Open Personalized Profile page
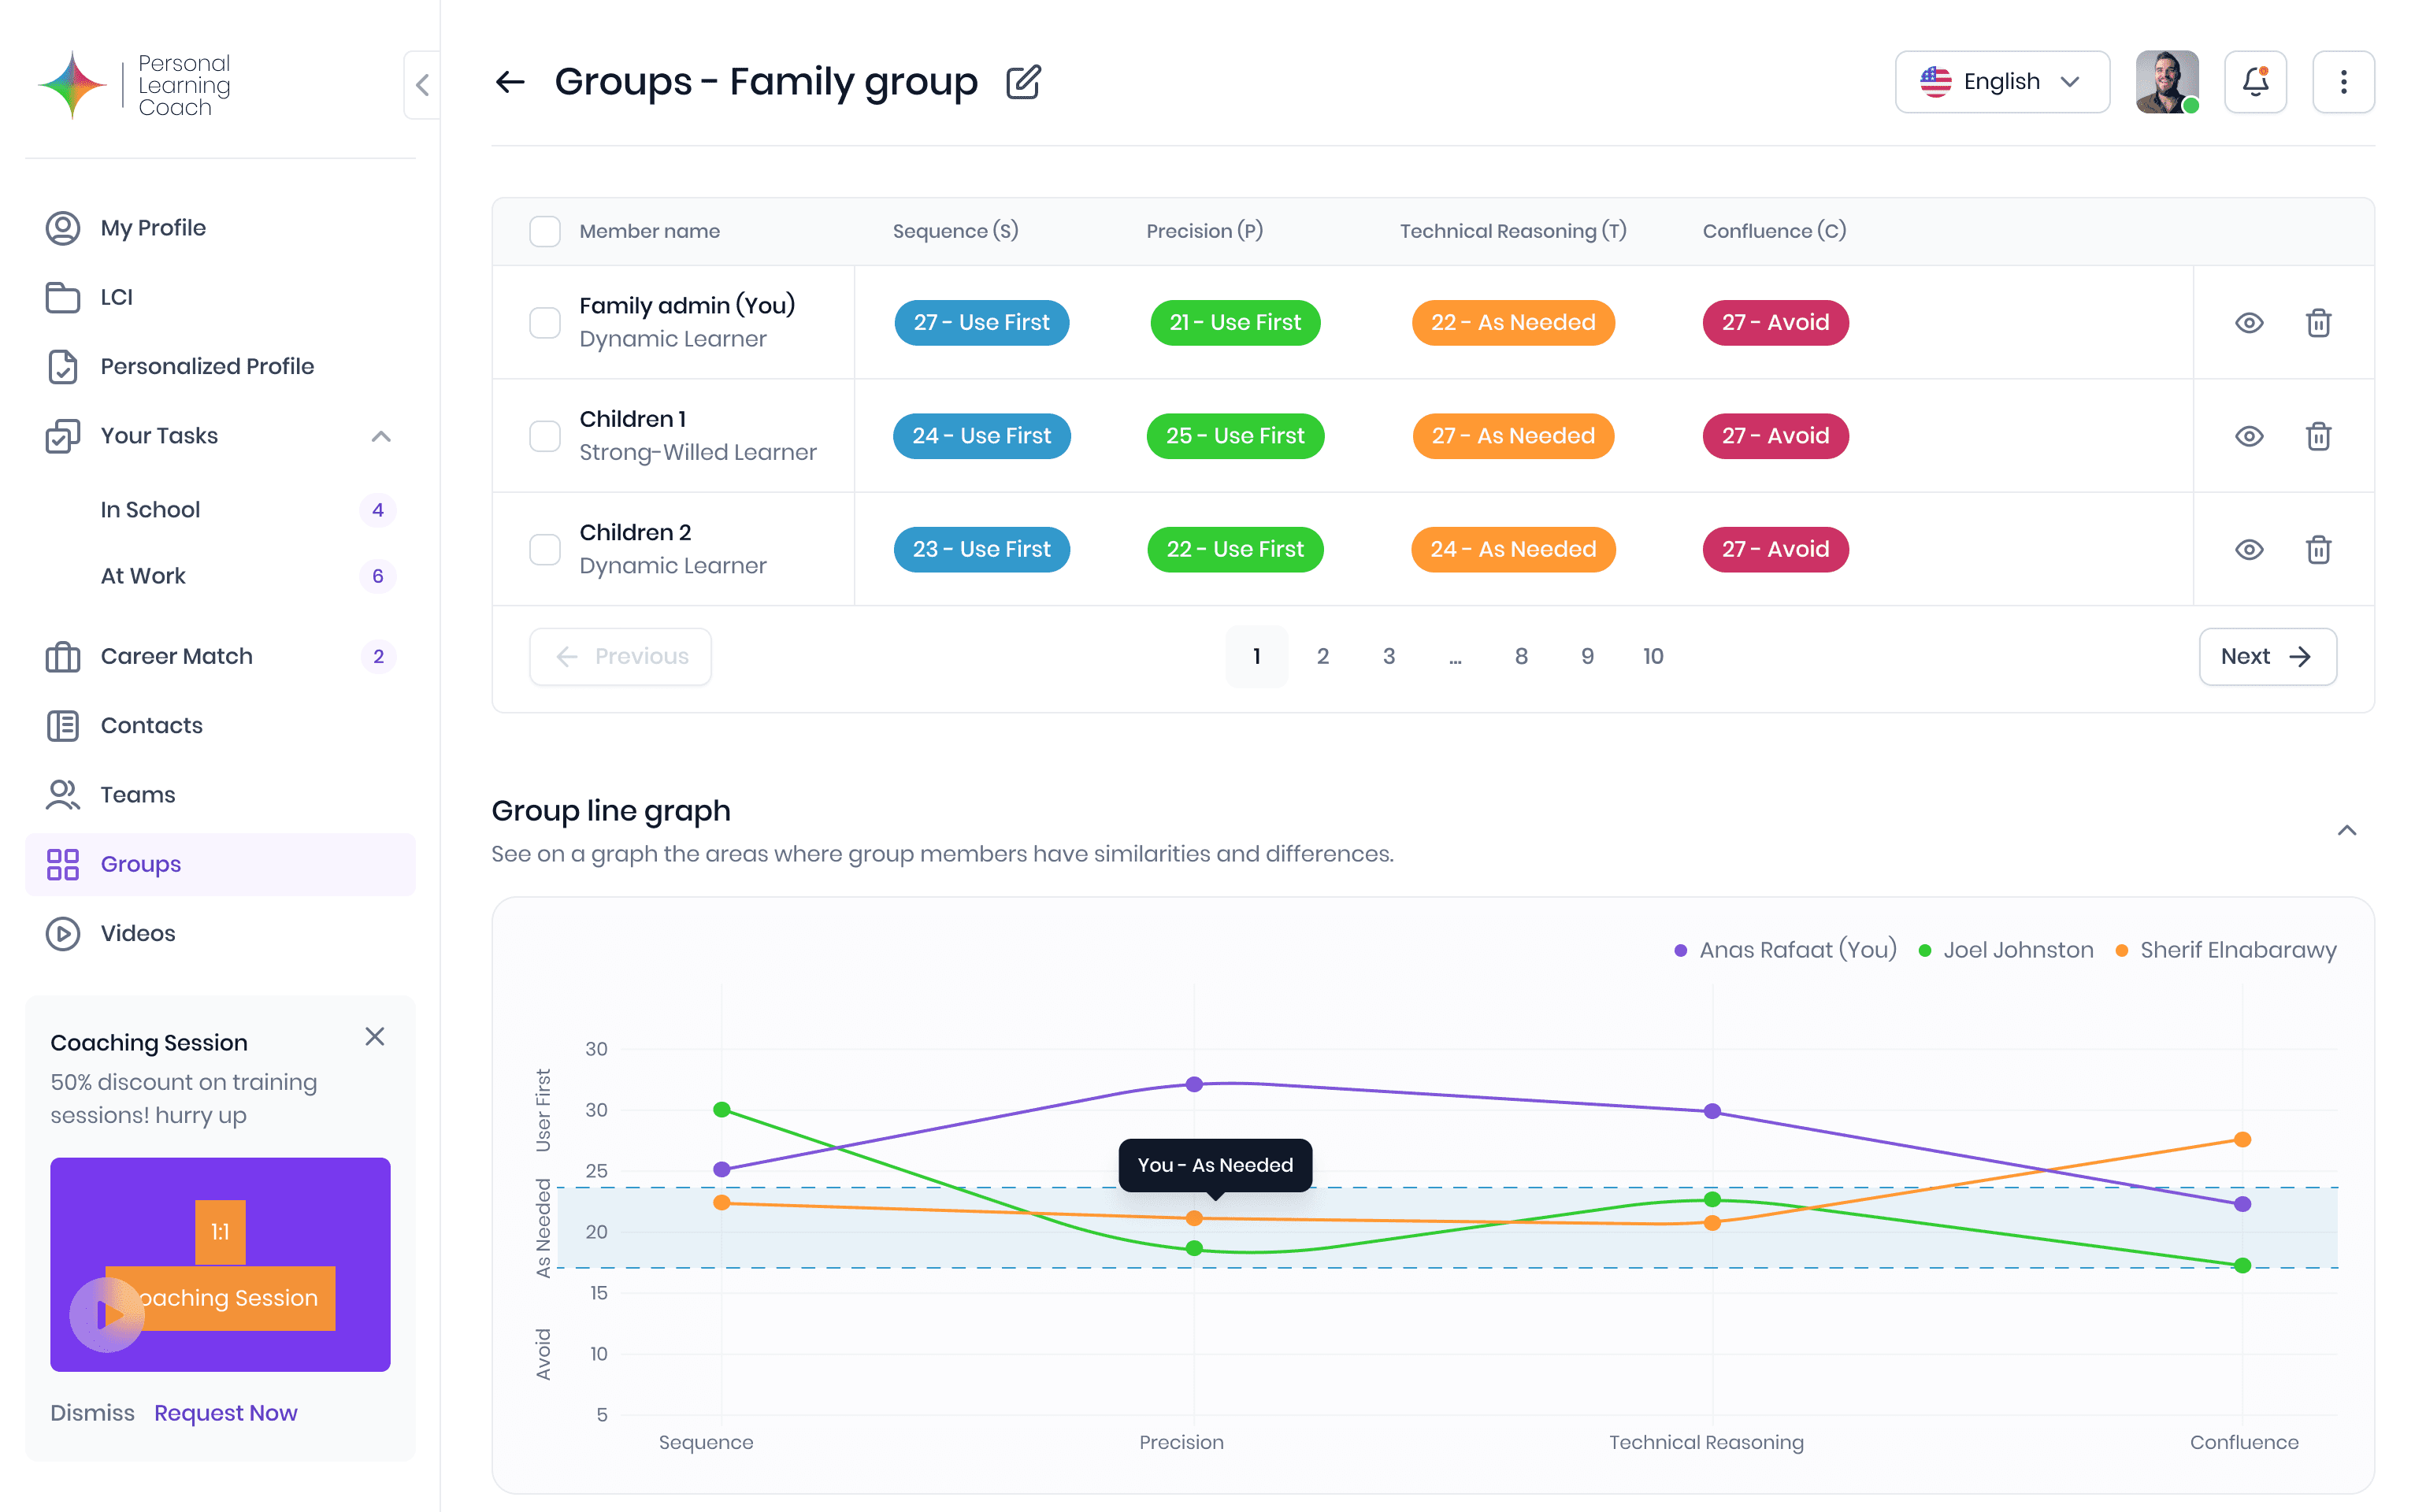The height and width of the screenshot is (1512, 2426). [x=220, y=366]
